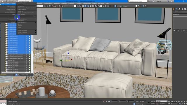The width and height of the screenshot is (187, 105).
Task: Click Show End Result toggle icon
Action: [x=178, y=31]
